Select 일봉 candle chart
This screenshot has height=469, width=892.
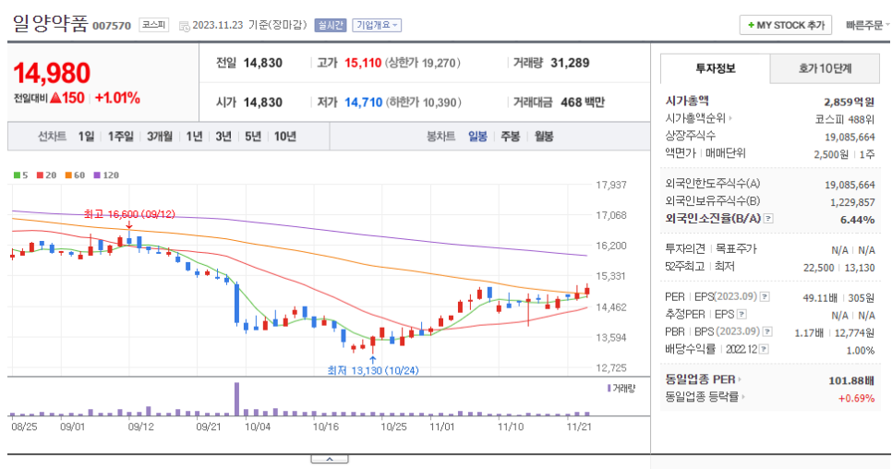pyautogui.click(x=477, y=137)
